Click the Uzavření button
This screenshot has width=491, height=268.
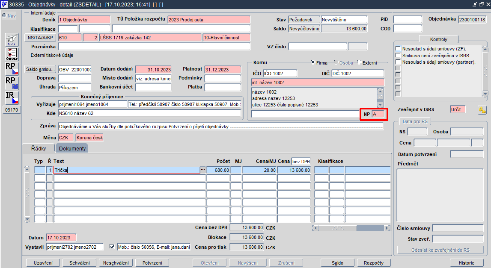[x=43, y=263]
